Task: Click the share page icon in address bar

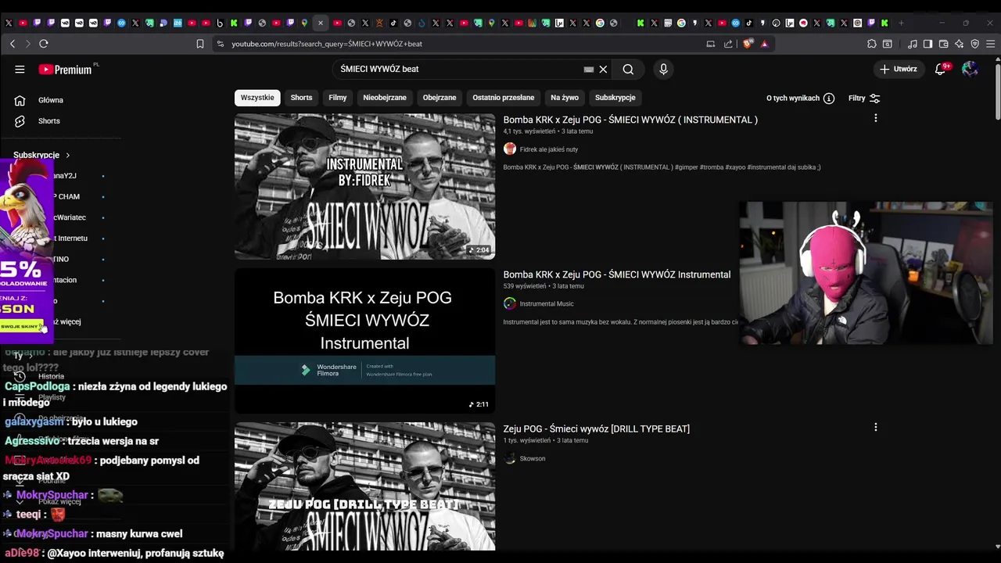Action: point(728,44)
